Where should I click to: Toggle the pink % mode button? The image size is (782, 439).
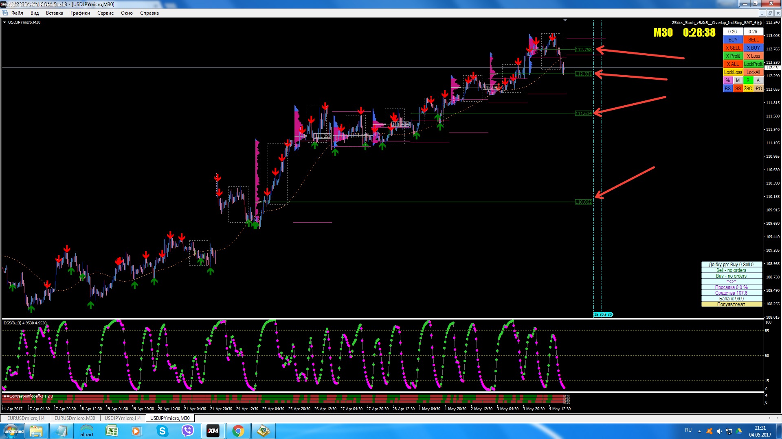click(728, 80)
